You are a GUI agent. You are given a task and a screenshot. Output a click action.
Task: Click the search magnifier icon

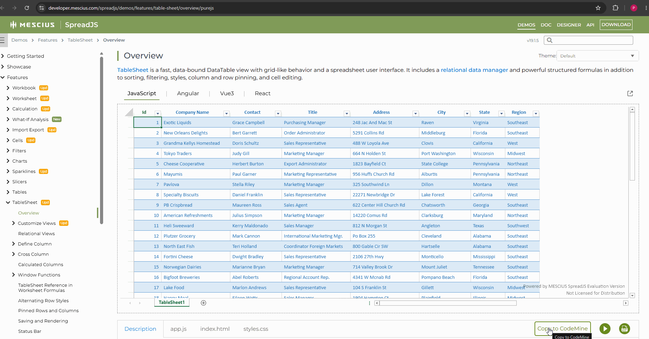pos(550,40)
